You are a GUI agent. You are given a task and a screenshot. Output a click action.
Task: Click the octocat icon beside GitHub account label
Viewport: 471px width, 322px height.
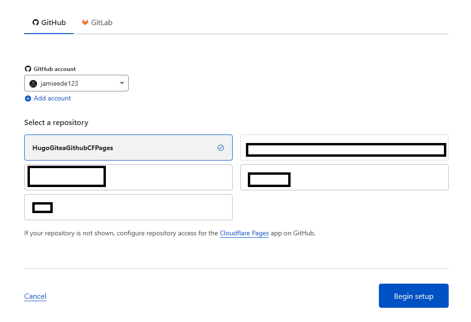pyautogui.click(x=28, y=69)
